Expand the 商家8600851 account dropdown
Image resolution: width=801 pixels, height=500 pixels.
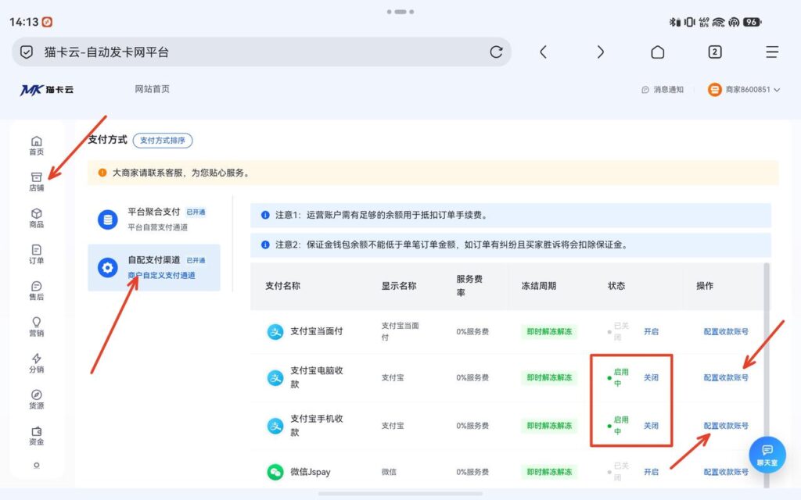point(777,90)
